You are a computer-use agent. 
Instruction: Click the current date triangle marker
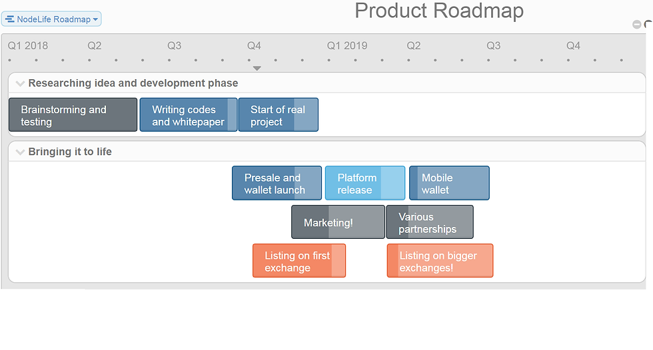257,68
